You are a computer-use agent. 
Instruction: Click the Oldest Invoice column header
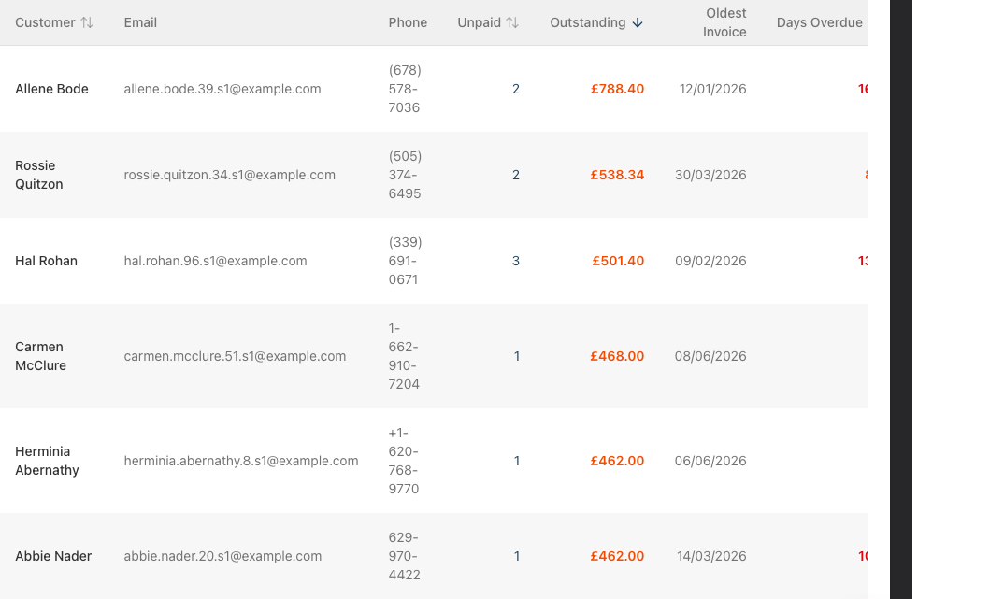click(x=724, y=22)
